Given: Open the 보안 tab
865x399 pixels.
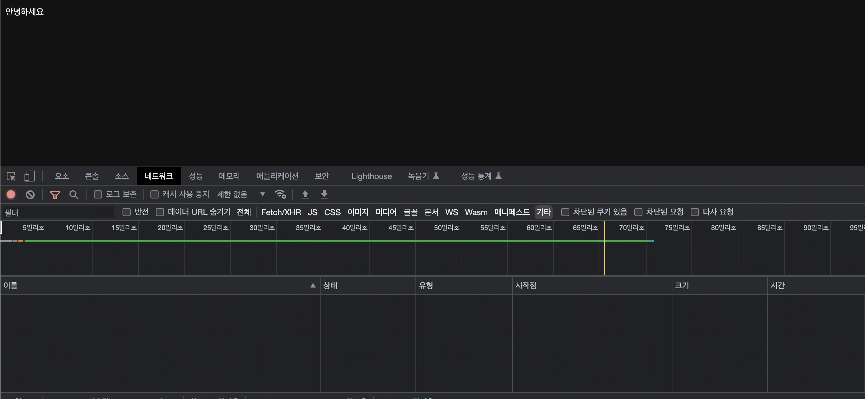Looking at the screenshot, I should coord(322,176).
